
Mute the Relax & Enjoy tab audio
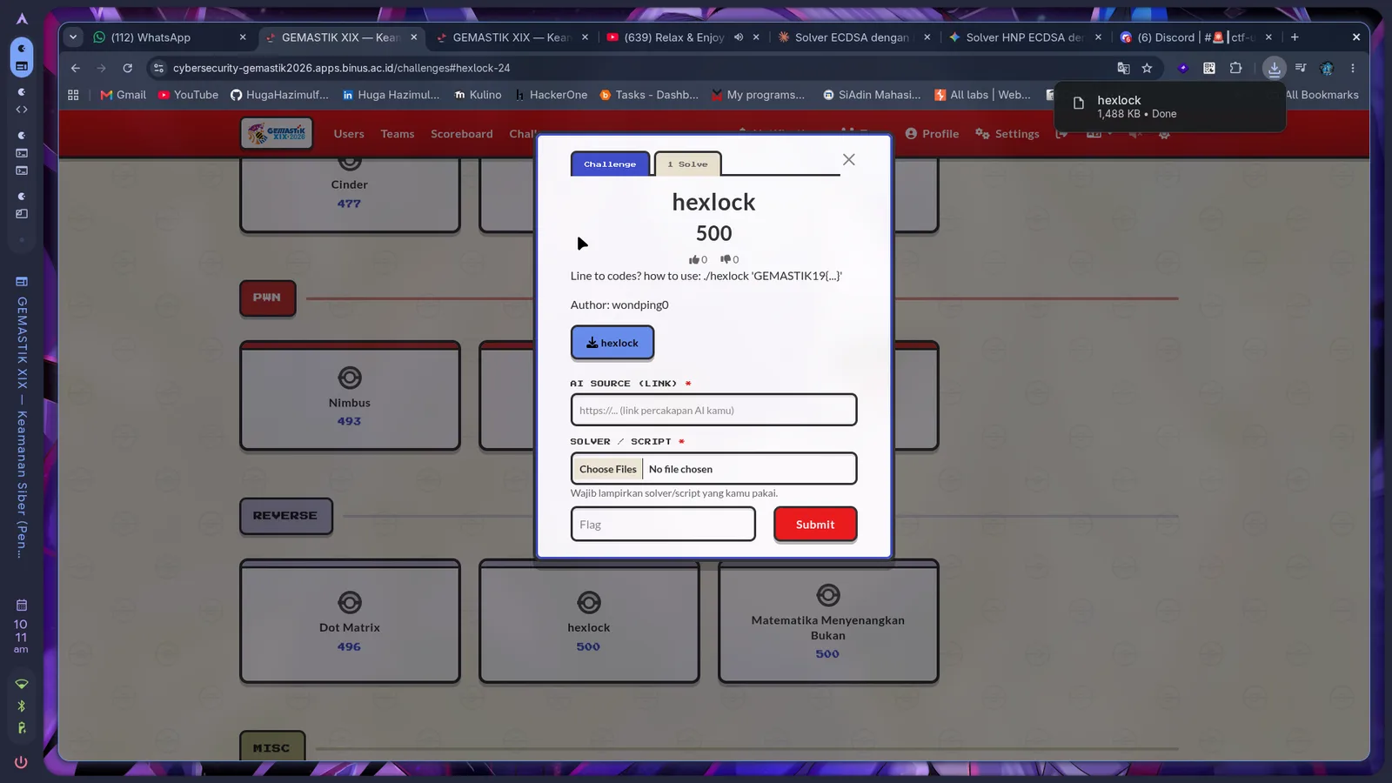pos(738,37)
